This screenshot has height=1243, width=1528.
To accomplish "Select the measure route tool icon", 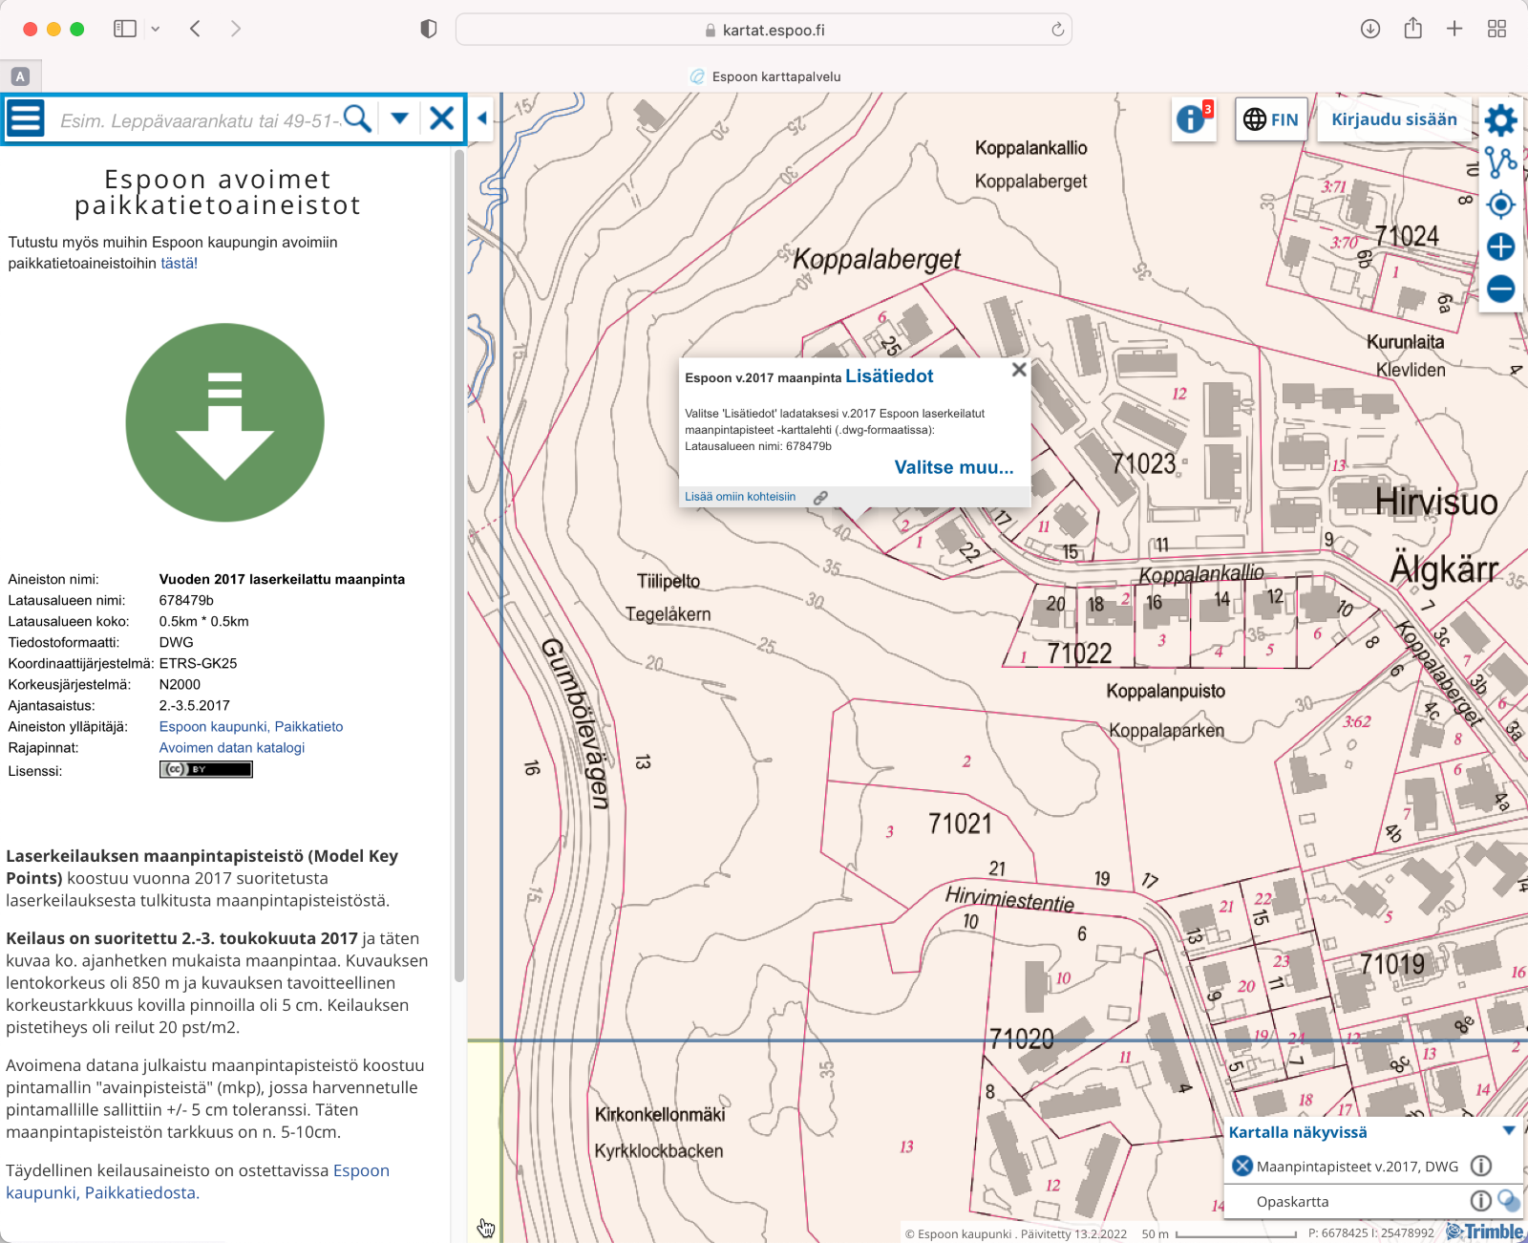I will [1501, 161].
